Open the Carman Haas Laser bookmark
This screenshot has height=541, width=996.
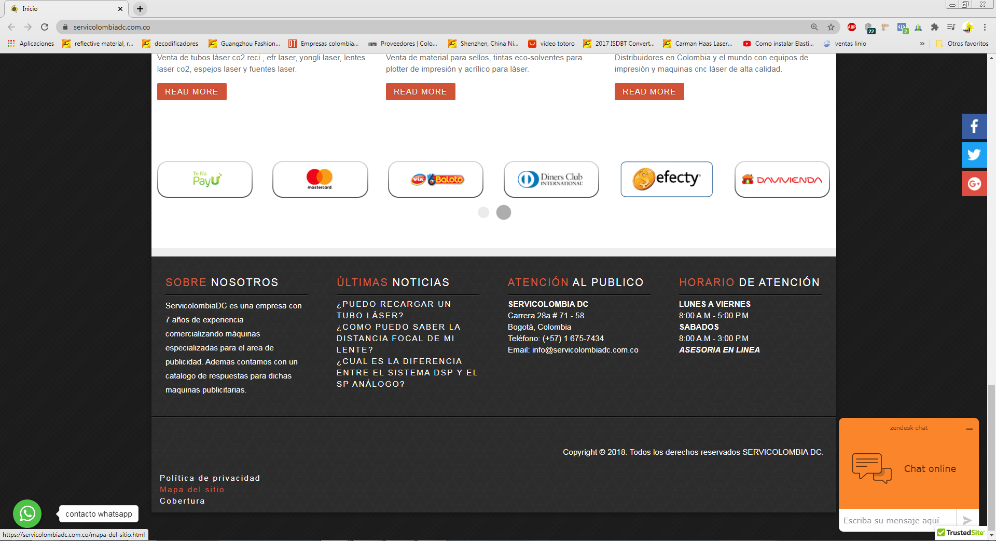pos(698,44)
